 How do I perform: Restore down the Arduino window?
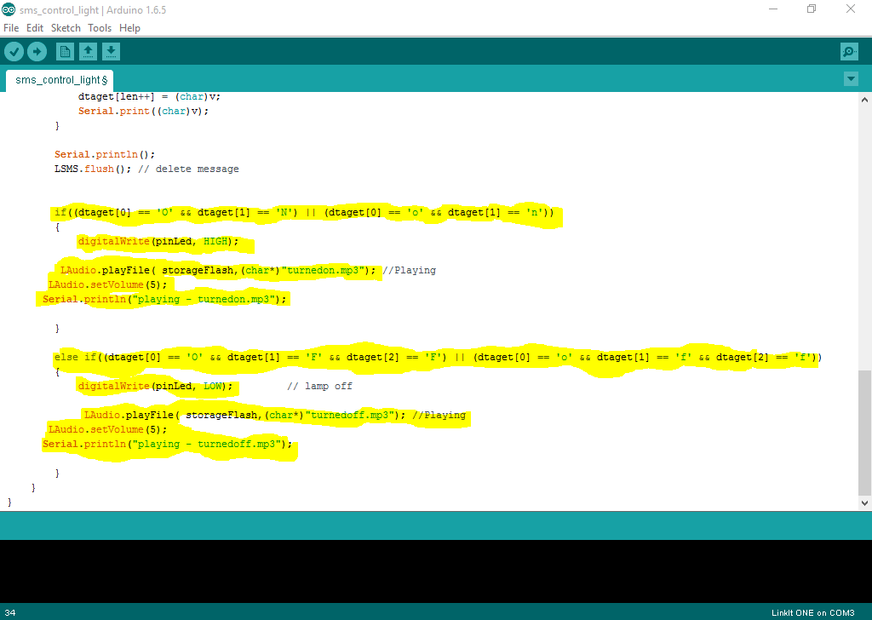tap(812, 9)
